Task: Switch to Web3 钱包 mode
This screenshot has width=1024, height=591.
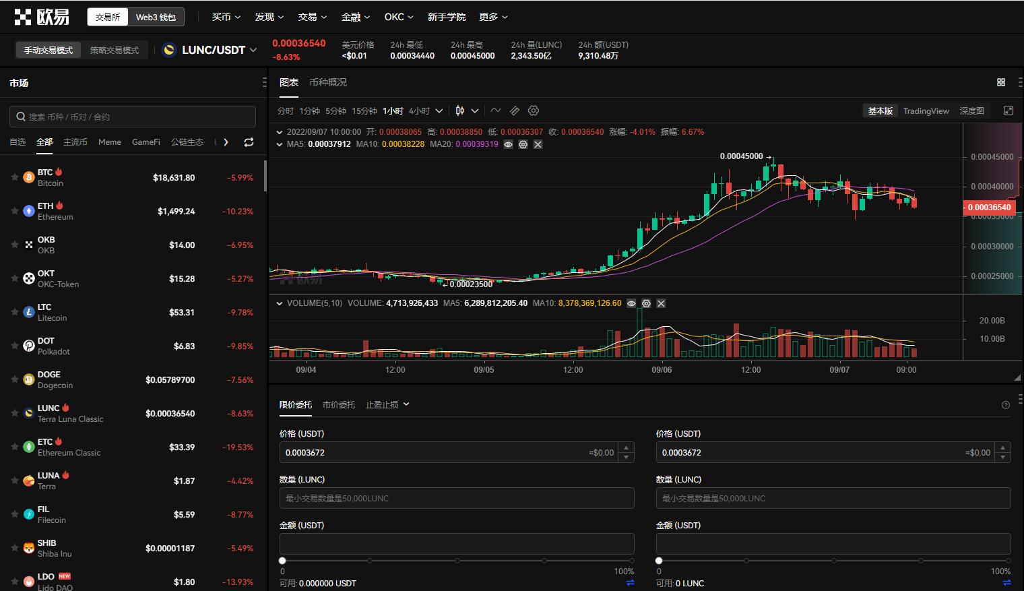Action: tap(156, 17)
